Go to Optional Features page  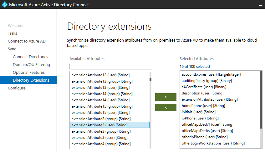point(29,73)
